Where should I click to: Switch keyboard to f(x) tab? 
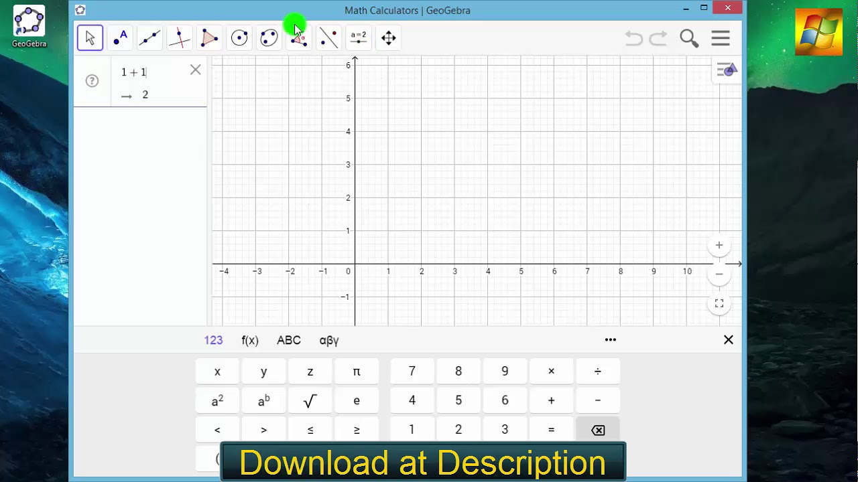click(x=250, y=340)
